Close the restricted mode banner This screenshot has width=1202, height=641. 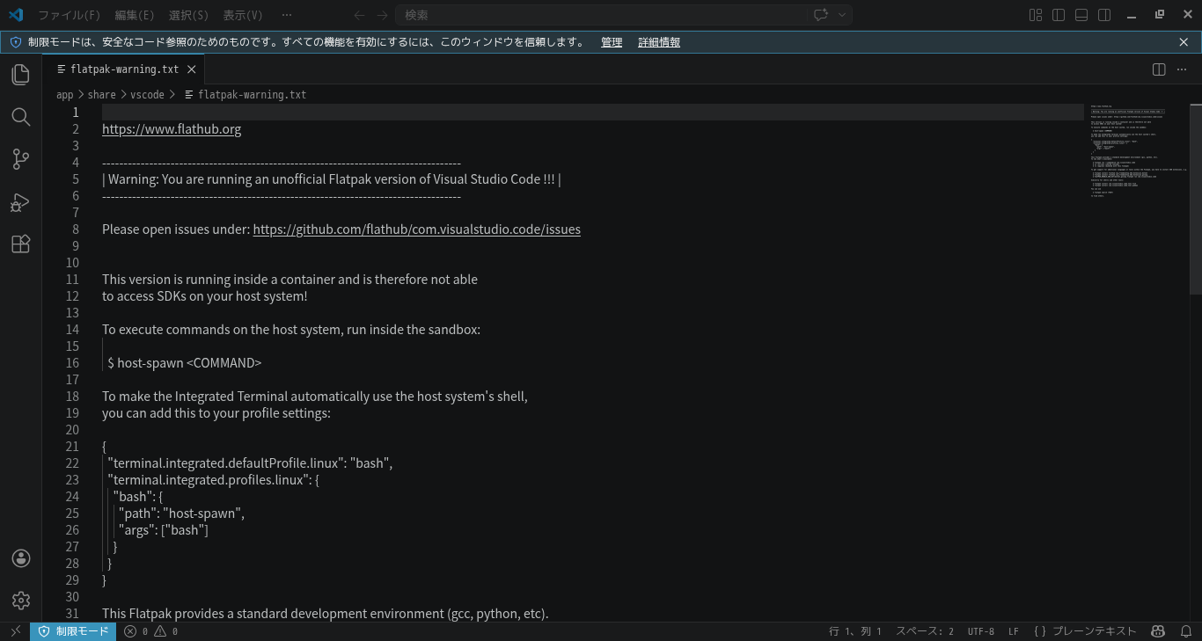(x=1184, y=42)
